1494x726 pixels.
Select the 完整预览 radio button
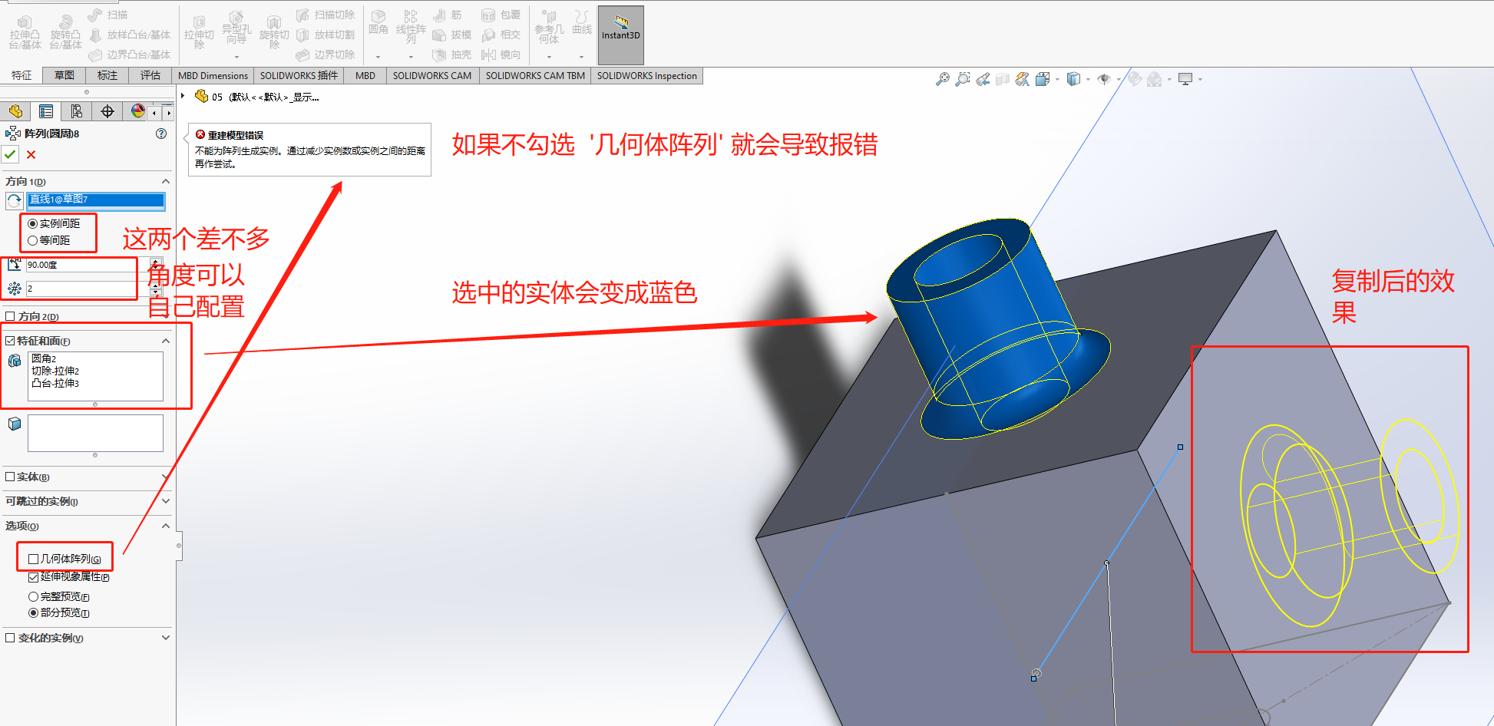[33, 596]
